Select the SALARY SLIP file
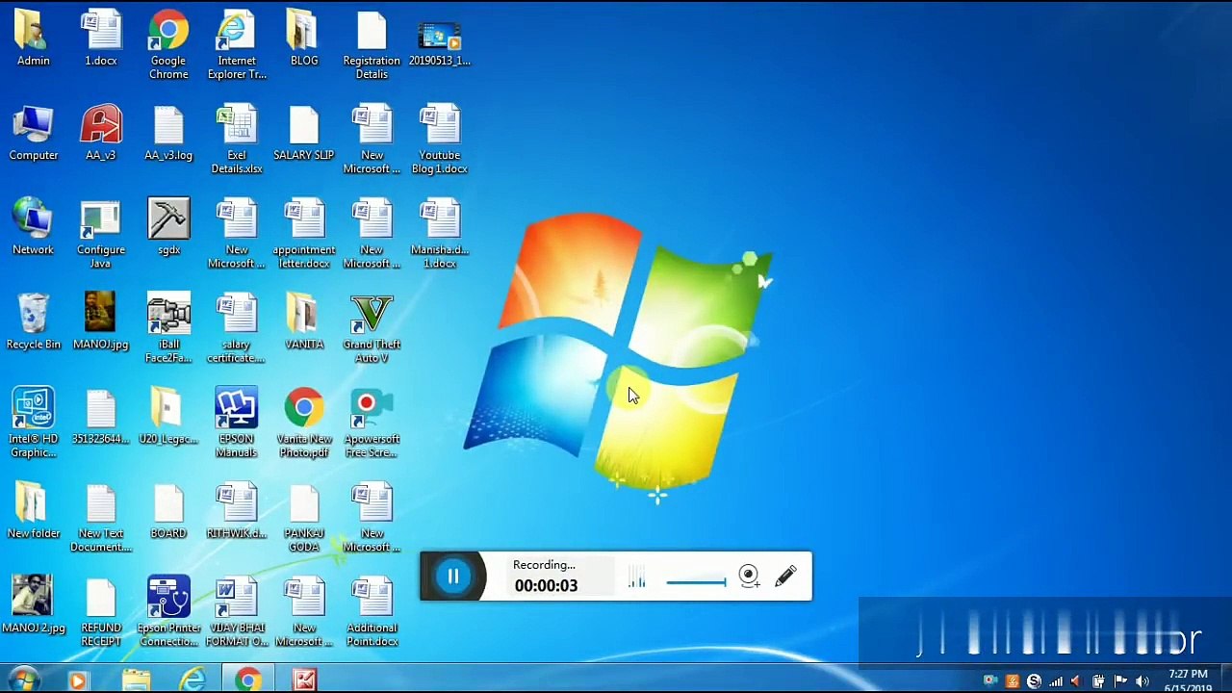Viewport: 1232px width, 693px height. coord(304,133)
